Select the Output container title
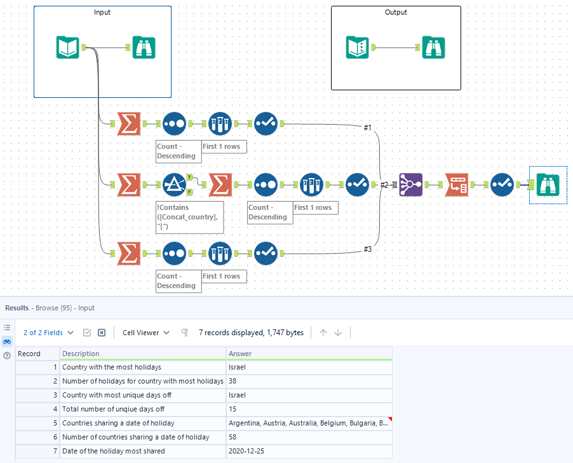573x463 pixels. pos(396,12)
